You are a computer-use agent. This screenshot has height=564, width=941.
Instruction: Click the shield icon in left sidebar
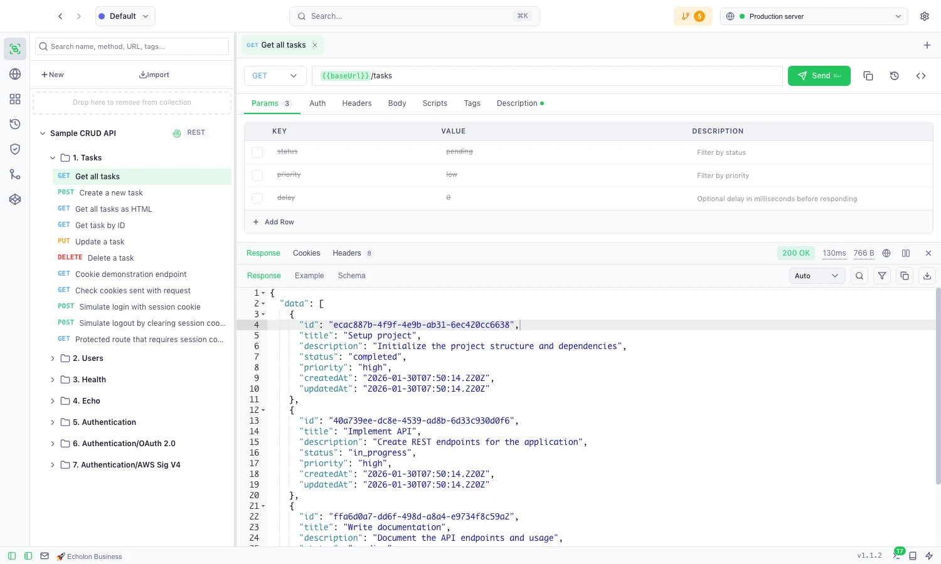(x=15, y=149)
